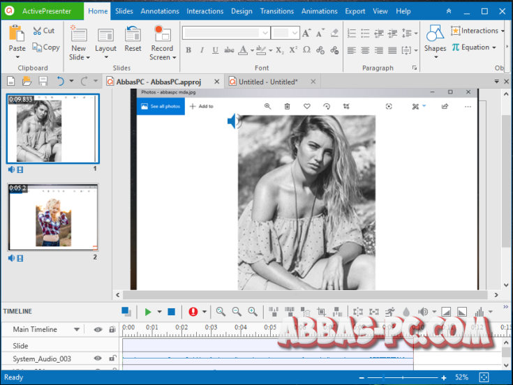Click the Paste icon in Clipboard
This screenshot has height=385, width=513.
[17, 35]
